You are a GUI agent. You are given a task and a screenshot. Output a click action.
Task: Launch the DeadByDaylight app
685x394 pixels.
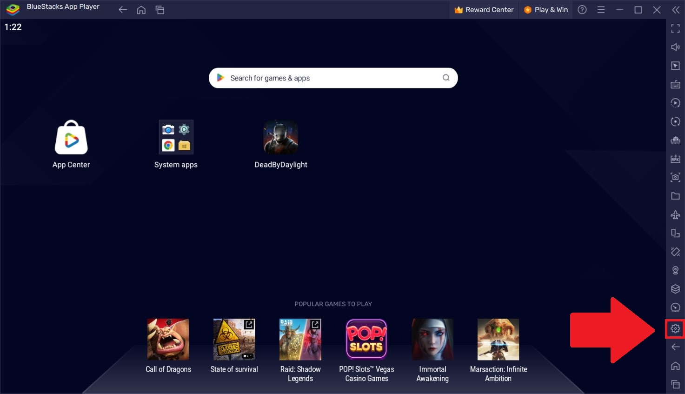point(280,144)
